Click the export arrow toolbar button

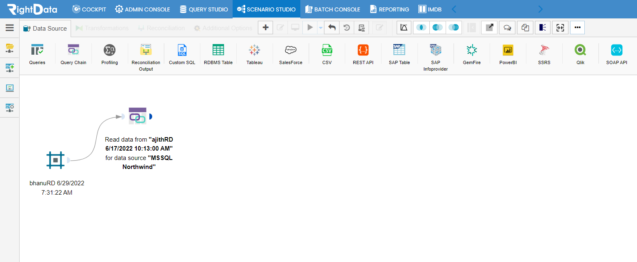coord(489,28)
